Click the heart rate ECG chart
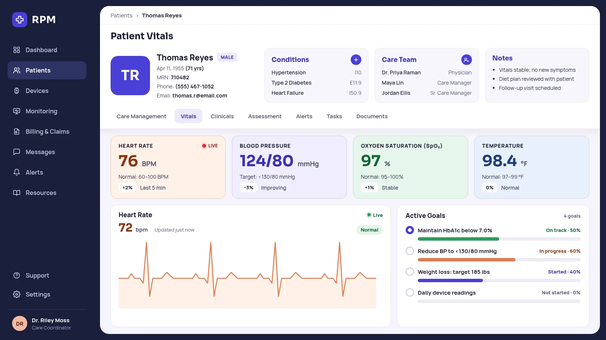The height and width of the screenshot is (340, 606). point(247,275)
